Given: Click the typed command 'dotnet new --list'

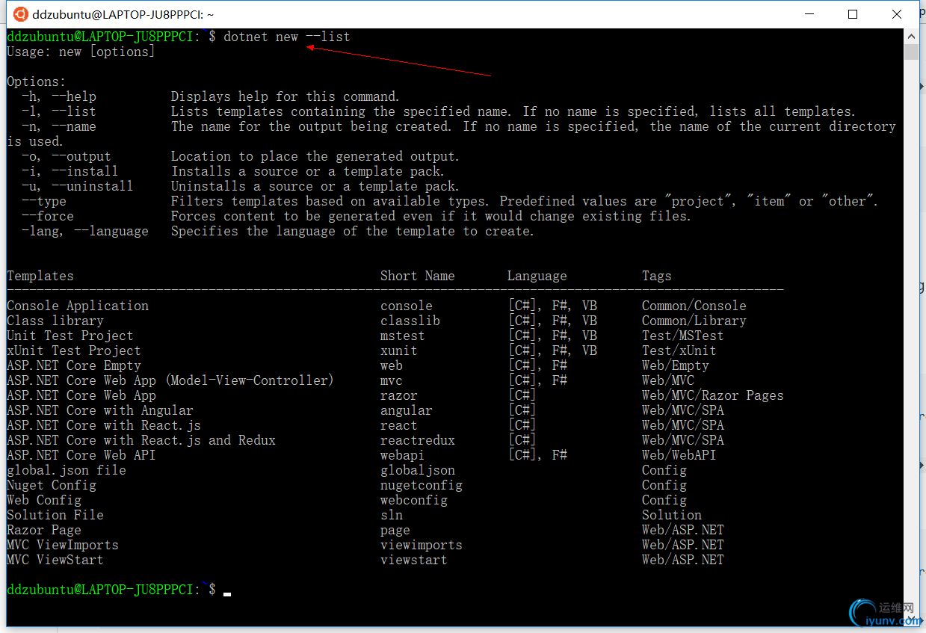Looking at the screenshot, I should [x=287, y=37].
